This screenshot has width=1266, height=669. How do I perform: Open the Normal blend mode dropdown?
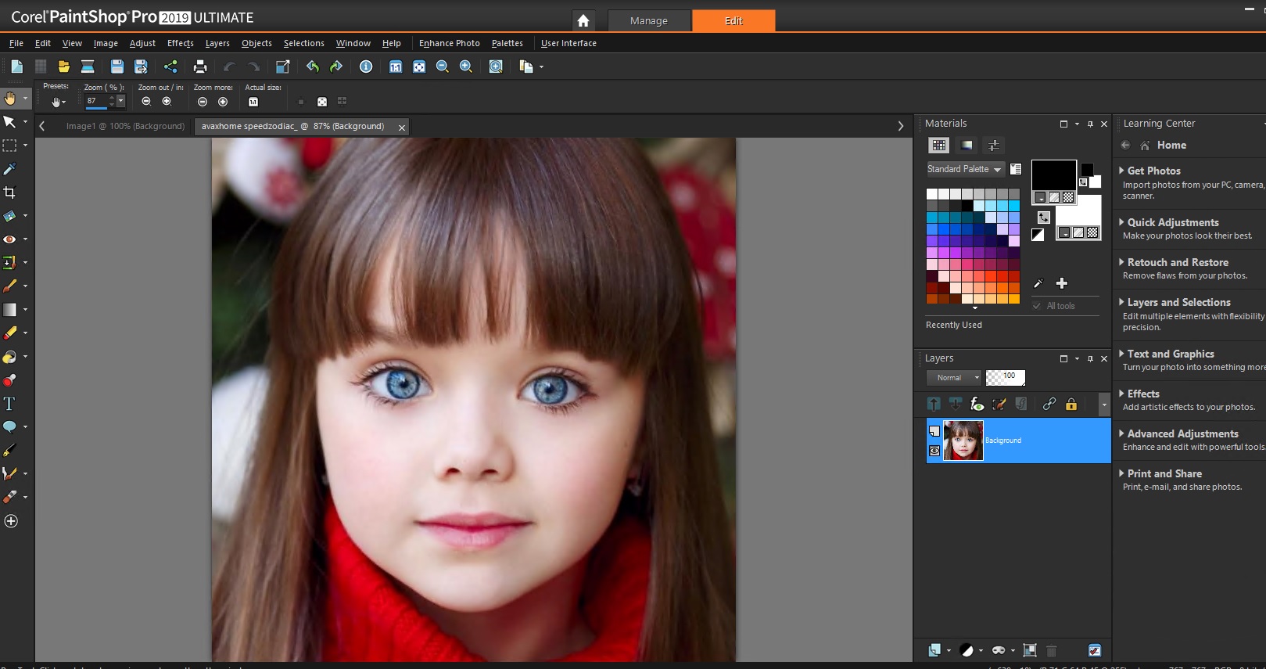(x=953, y=377)
